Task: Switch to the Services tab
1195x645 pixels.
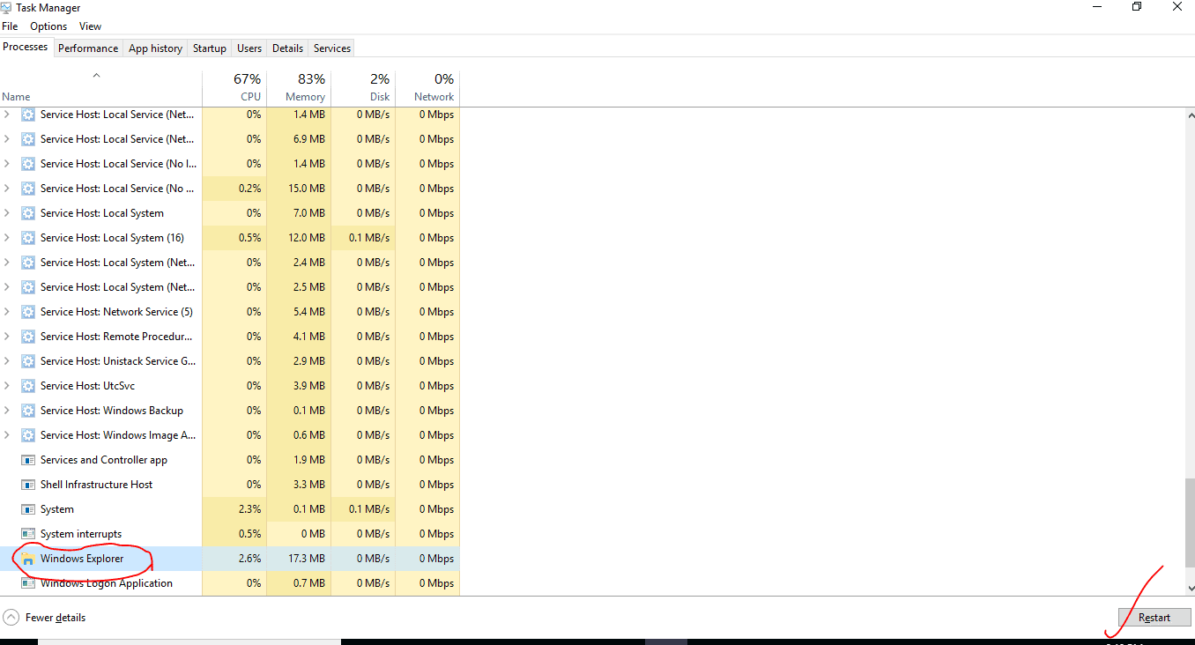Action: tap(332, 48)
